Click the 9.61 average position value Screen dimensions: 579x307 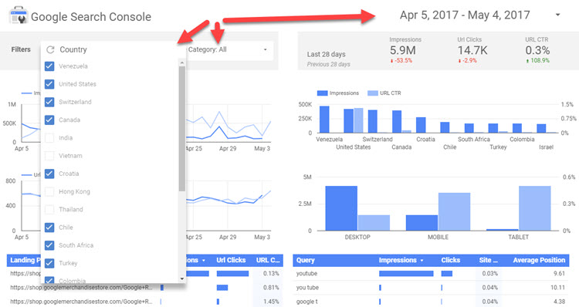pos(559,273)
